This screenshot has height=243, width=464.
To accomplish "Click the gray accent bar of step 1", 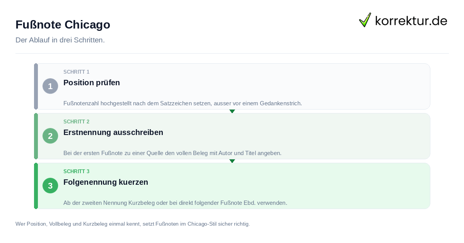I will 36,86.
